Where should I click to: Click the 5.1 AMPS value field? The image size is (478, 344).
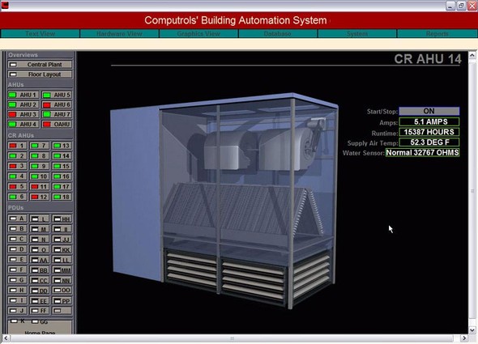click(429, 121)
